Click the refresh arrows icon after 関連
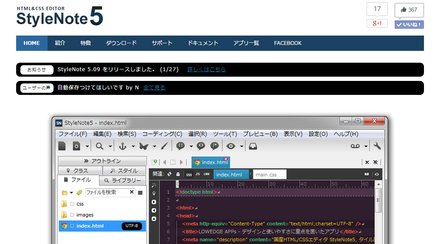This screenshot has width=435, height=244. tap(169, 174)
